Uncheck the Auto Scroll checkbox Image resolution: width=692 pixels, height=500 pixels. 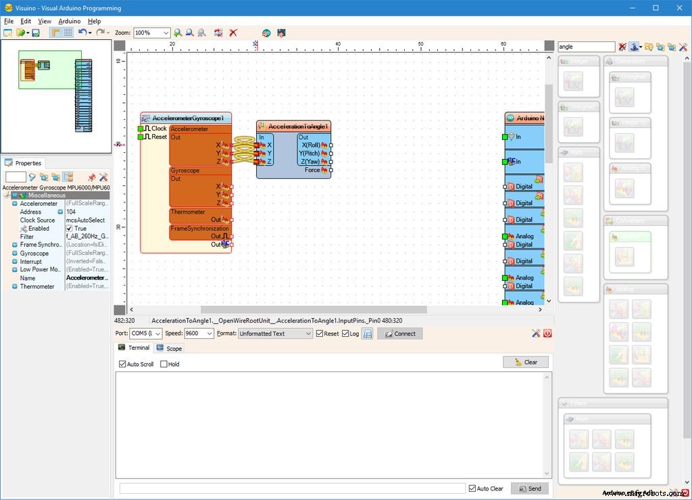click(122, 364)
